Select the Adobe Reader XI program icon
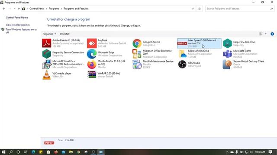Viewport: 277px width, 155px height. (47, 43)
